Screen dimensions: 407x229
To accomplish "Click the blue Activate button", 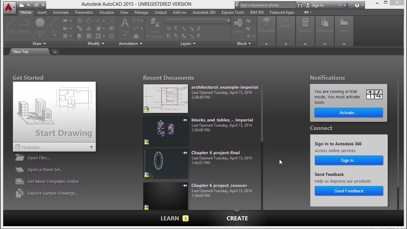I will point(349,112).
